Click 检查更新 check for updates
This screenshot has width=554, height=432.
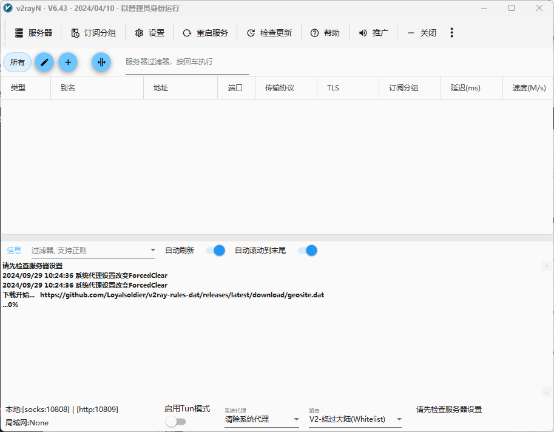coord(269,33)
